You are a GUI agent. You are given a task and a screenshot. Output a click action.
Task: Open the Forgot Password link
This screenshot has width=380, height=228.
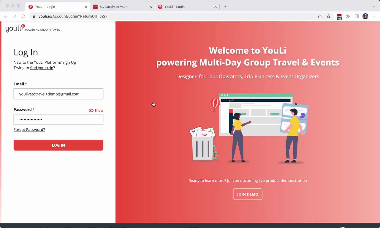coord(29,130)
